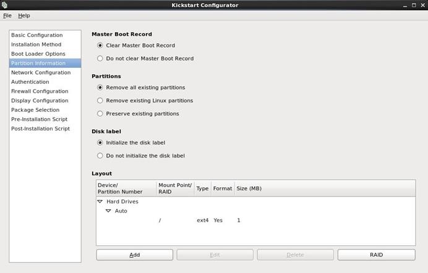Click the Yes format cell
The width and height of the screenshot is (428, 273).
(218, 220)
